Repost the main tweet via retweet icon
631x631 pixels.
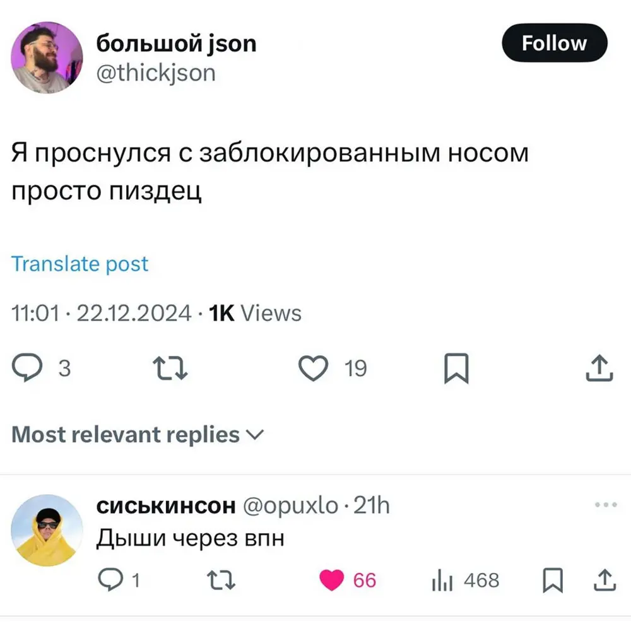170,368
